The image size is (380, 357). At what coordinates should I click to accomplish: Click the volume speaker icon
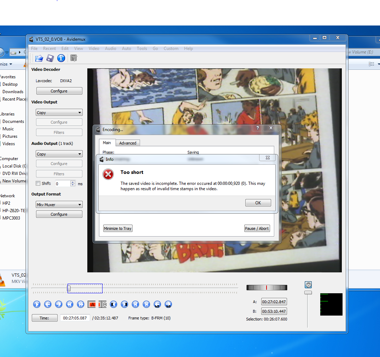click(x=308, y=285)
